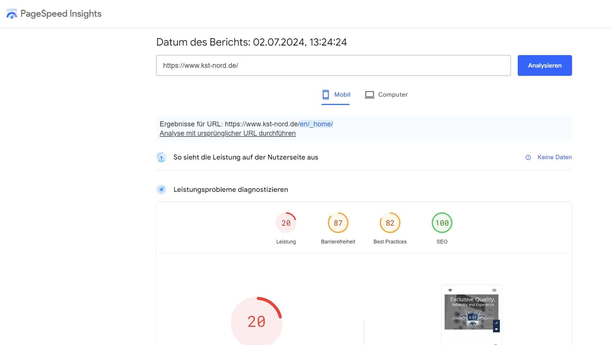This screenshot has width=611, height=345.
Task: Click the 'Barrierefreiheit' label text
Action: 338,242
